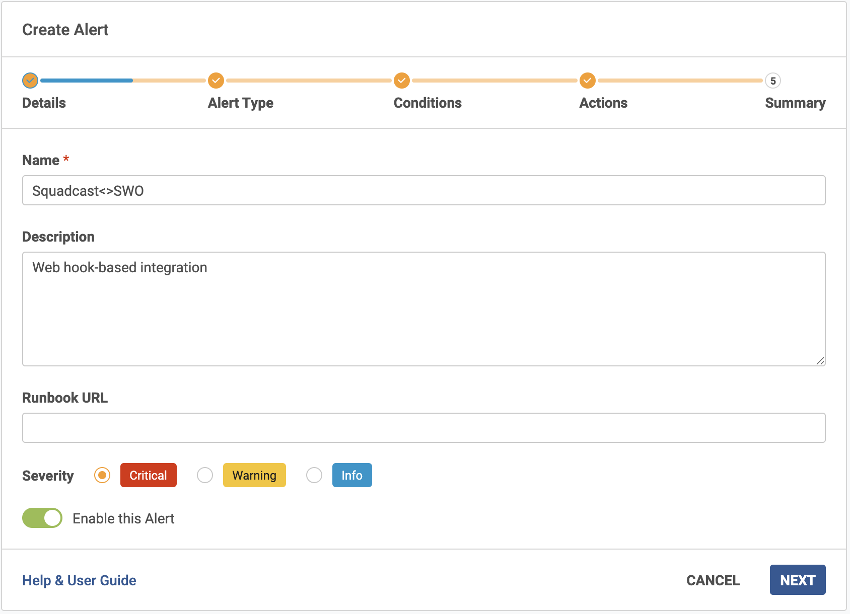The height and width of the screenshot is (614, 850).
Task: Click the step 5 Summary circle
Action: tap(772, 81)
